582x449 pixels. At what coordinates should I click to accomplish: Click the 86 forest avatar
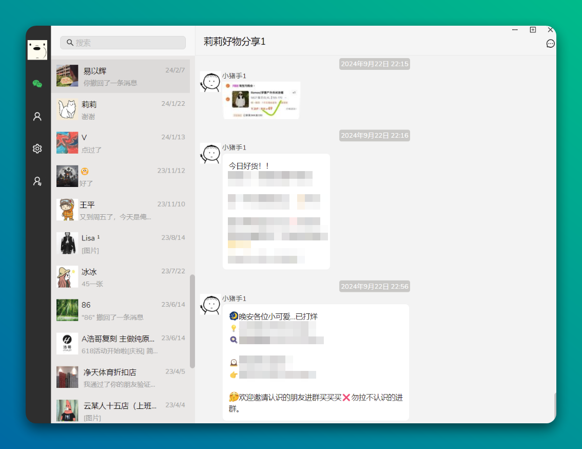click(x=67, y=310)
